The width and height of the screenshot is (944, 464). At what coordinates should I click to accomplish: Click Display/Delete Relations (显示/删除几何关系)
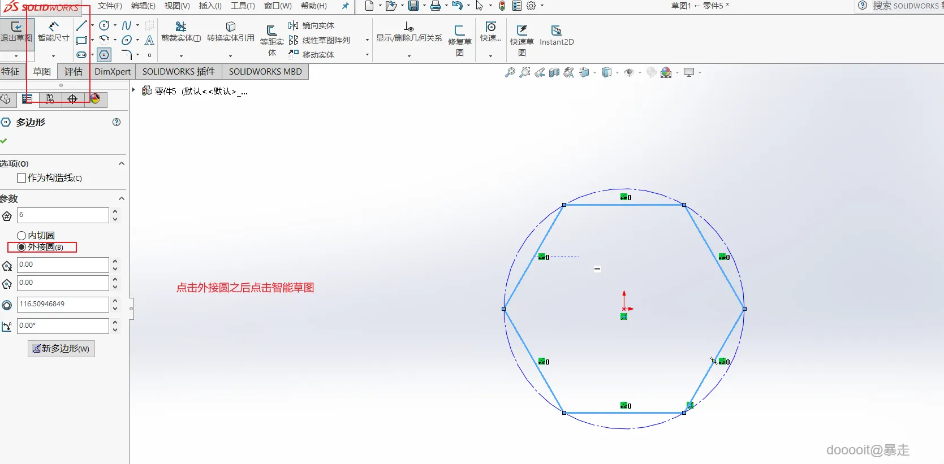click(x=409, y=32)
